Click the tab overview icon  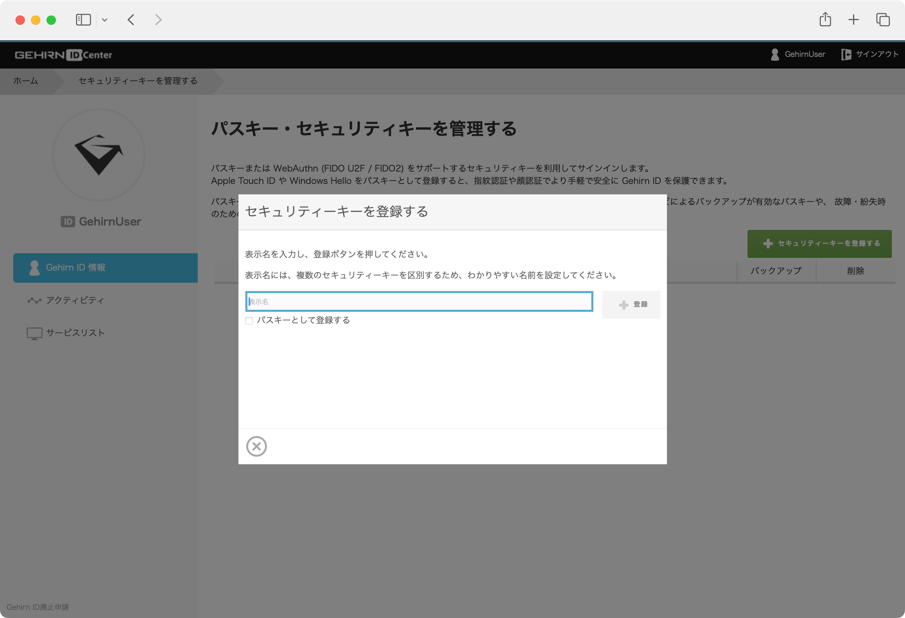click(x=882, y=19)
